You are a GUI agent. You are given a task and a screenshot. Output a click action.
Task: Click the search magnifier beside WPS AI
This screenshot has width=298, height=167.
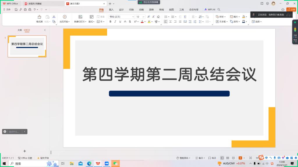[x=219, y=10]
